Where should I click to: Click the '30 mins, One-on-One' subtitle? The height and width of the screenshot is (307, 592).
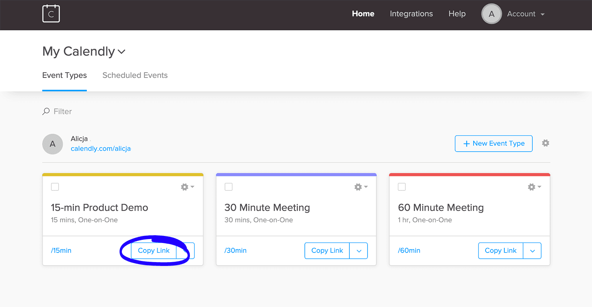pyautogui.click(x=259, y=220)
